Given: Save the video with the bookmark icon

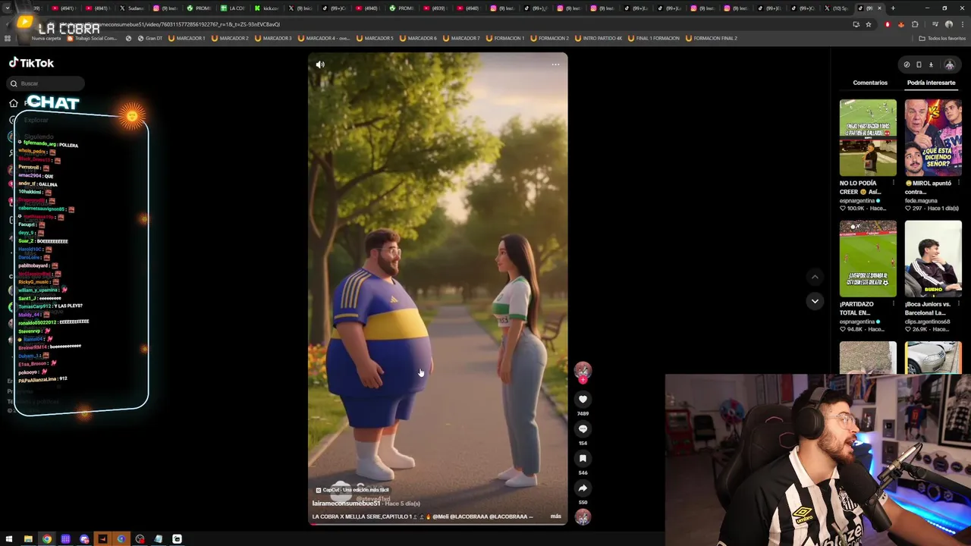Looking at the screenshot, I should (583, 458).
